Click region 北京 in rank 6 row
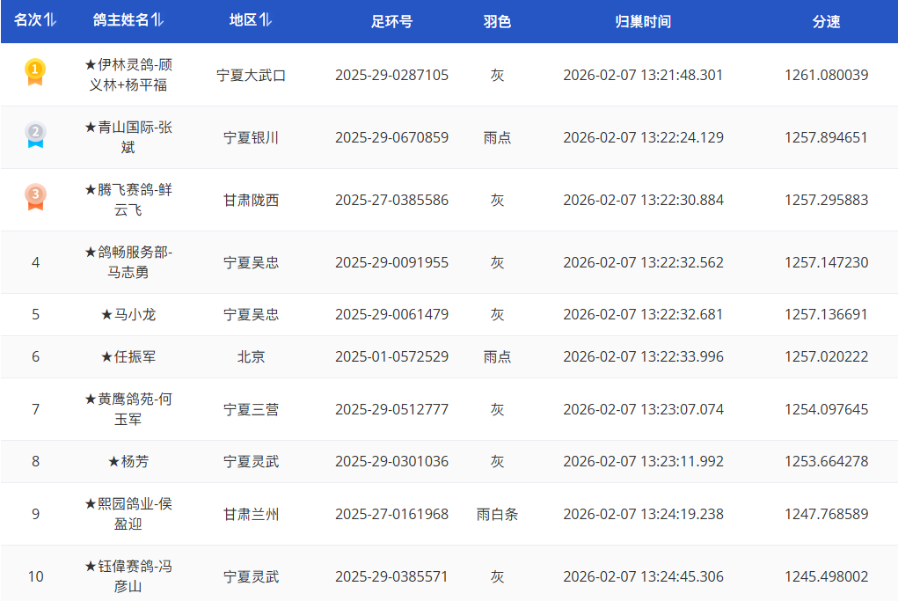The height and width of the screenshot is (601, 898). pyautogui.click(x=251, y=356)
